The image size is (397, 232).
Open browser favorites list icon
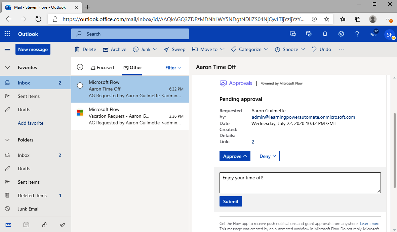(x=343, y=19)
